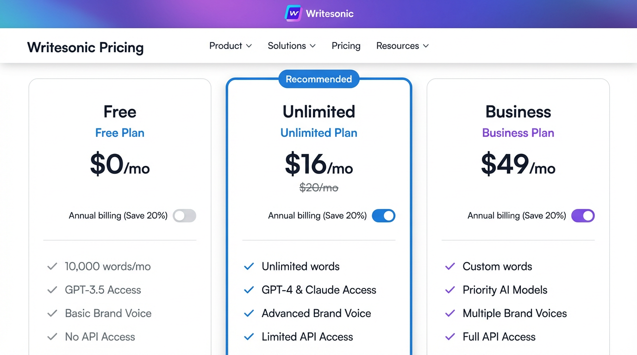Disable annual billing on the Unlimited plan

click(x=383, y=215)
